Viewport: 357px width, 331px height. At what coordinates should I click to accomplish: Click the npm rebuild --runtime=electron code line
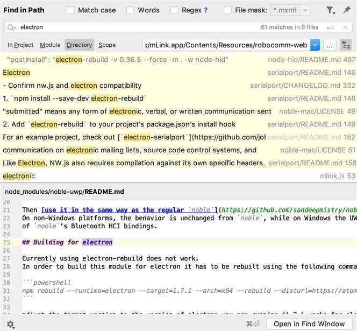tap(189, 291)
